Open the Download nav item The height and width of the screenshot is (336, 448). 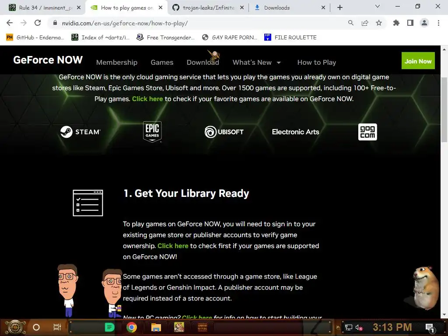[203, 62]
